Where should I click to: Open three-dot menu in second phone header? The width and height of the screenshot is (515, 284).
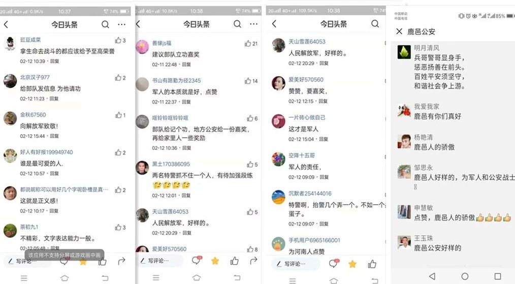[x=253, y=24]
